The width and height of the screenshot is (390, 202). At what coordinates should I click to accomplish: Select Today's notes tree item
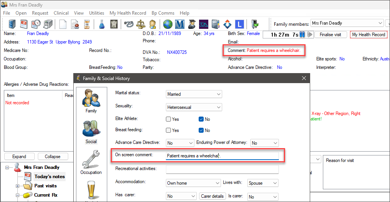pos(49,177)
